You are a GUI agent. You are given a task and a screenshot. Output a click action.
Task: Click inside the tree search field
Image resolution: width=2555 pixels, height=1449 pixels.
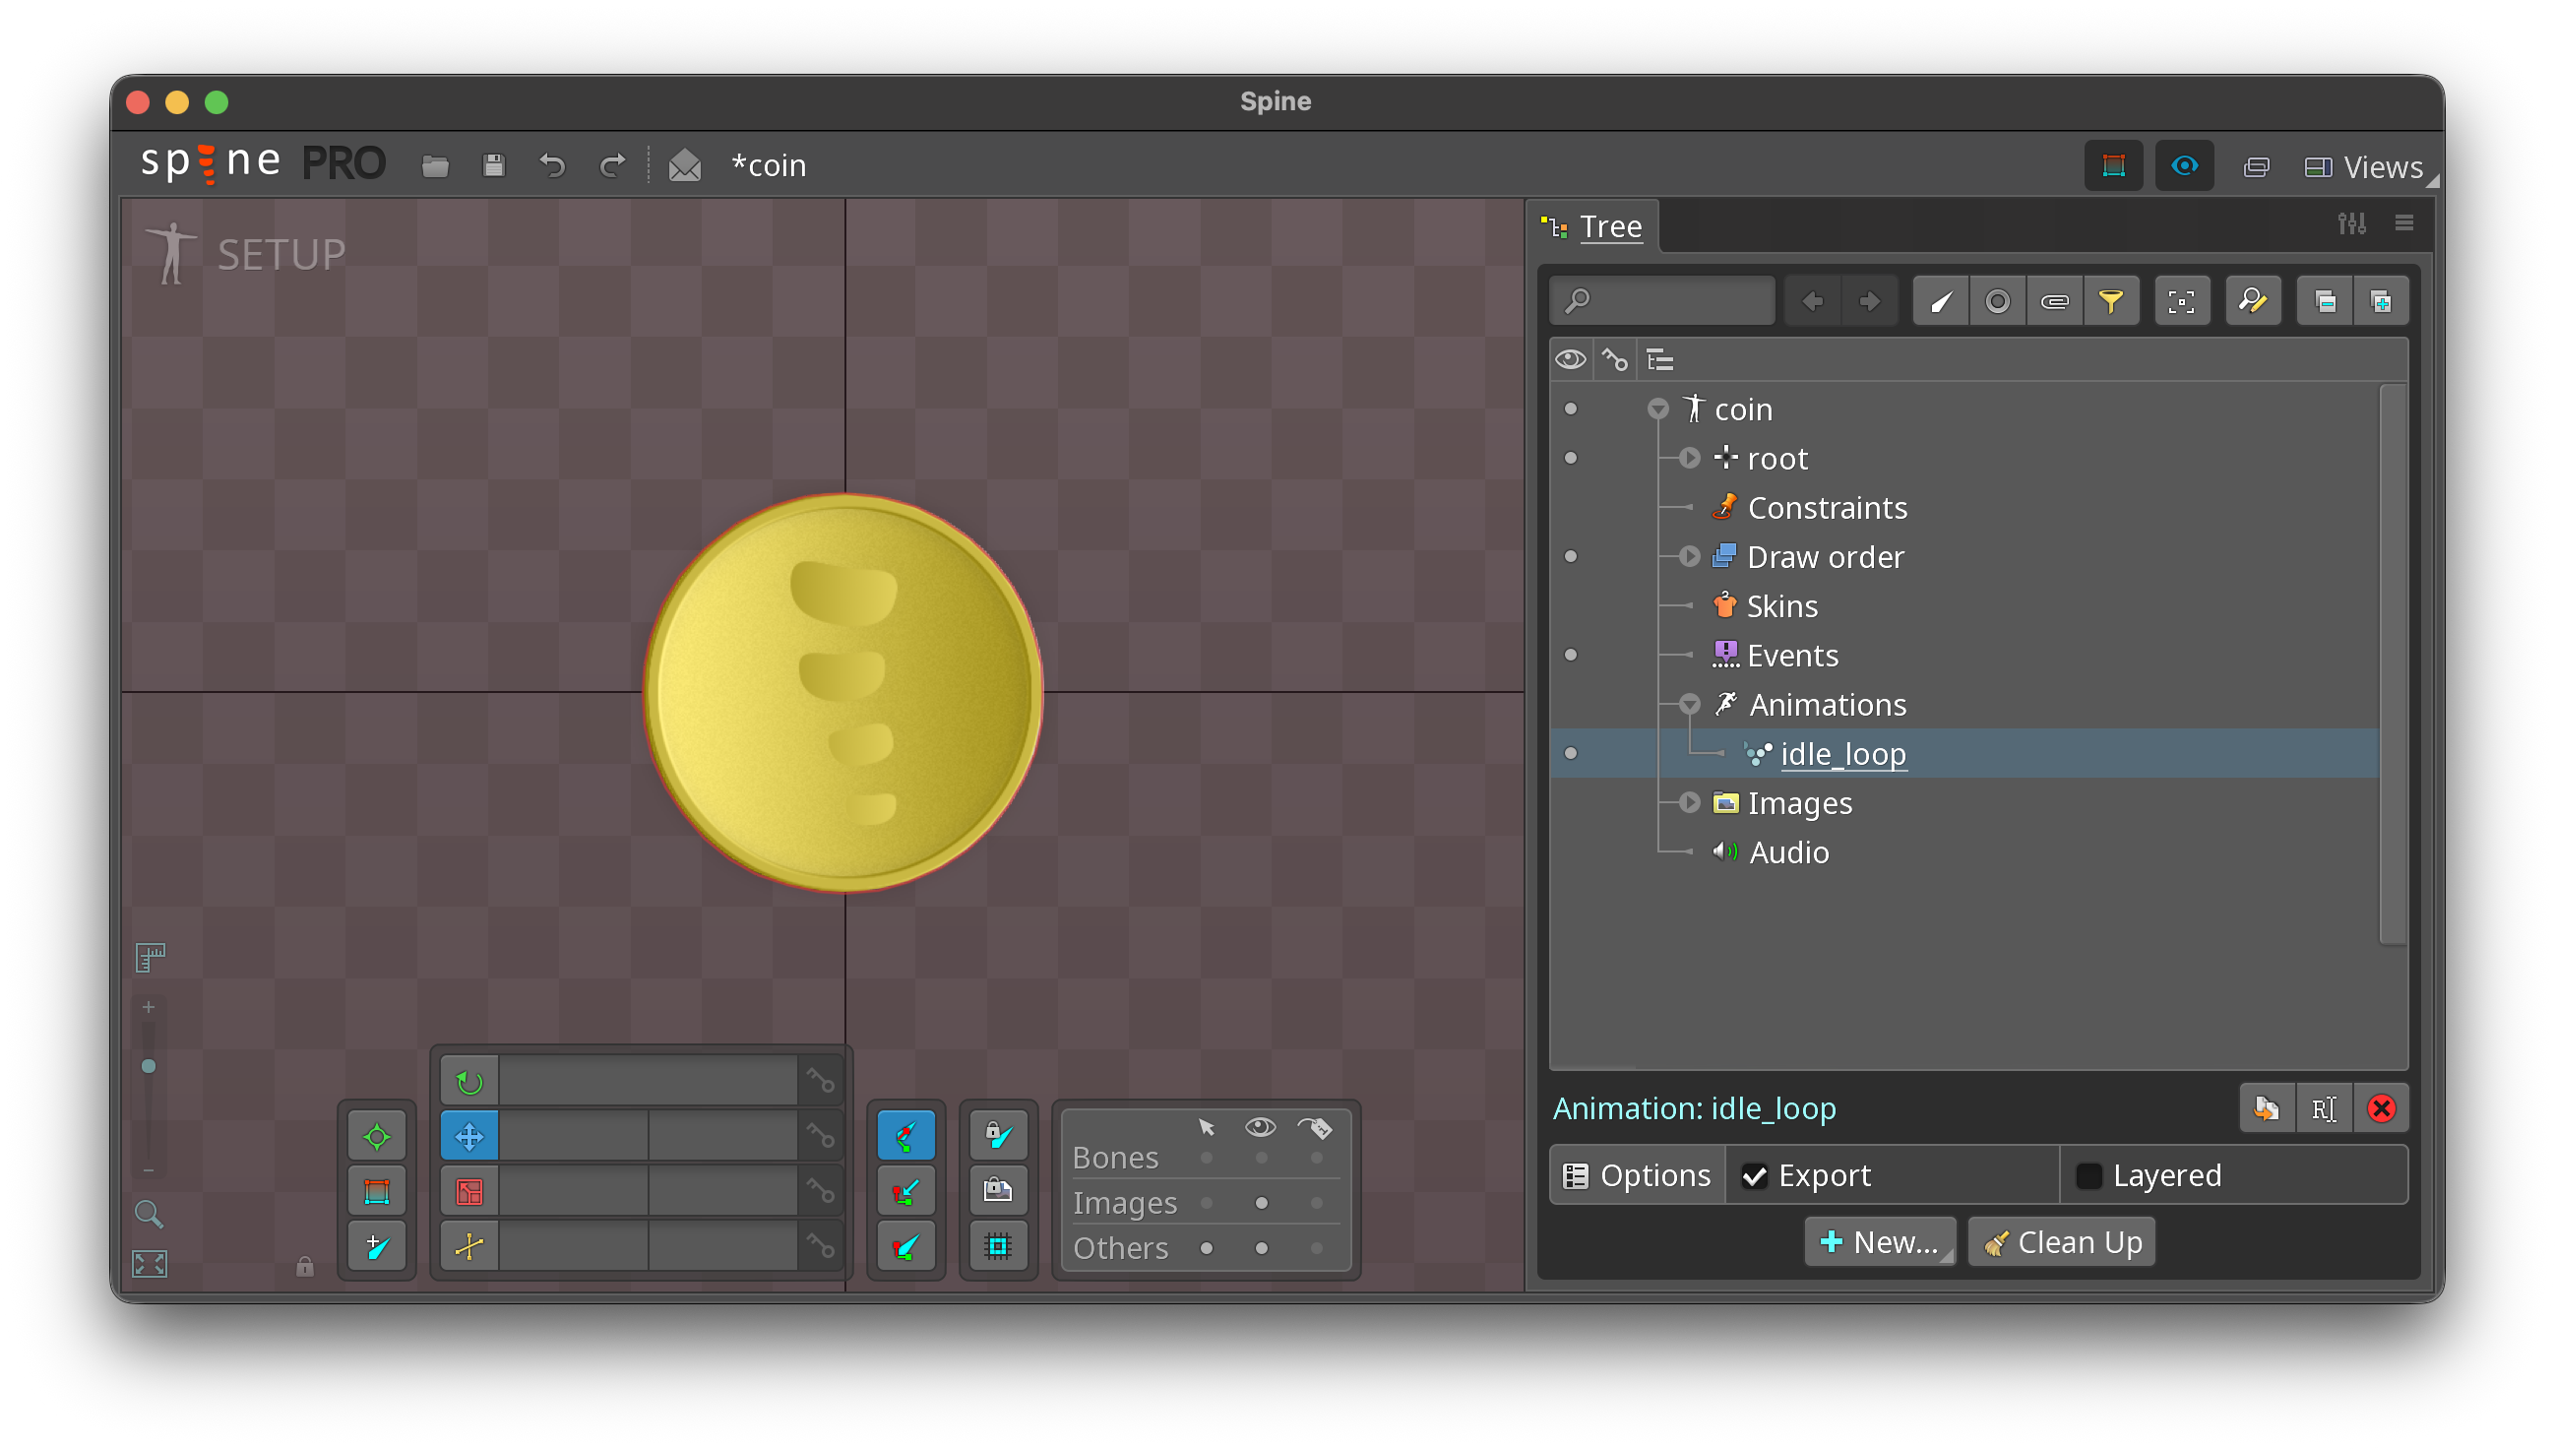tap(1671, 299)
